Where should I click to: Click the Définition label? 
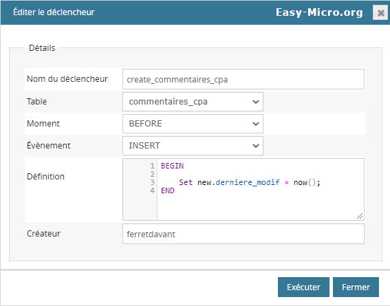(x=45, y=176)
